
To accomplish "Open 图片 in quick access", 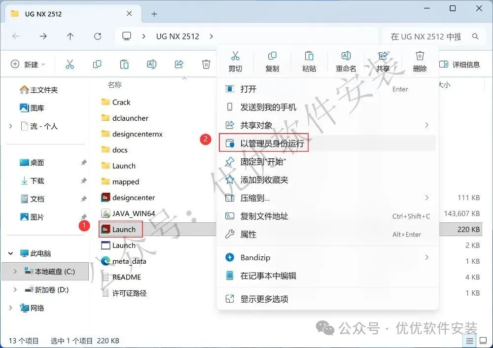I will 32,217.
